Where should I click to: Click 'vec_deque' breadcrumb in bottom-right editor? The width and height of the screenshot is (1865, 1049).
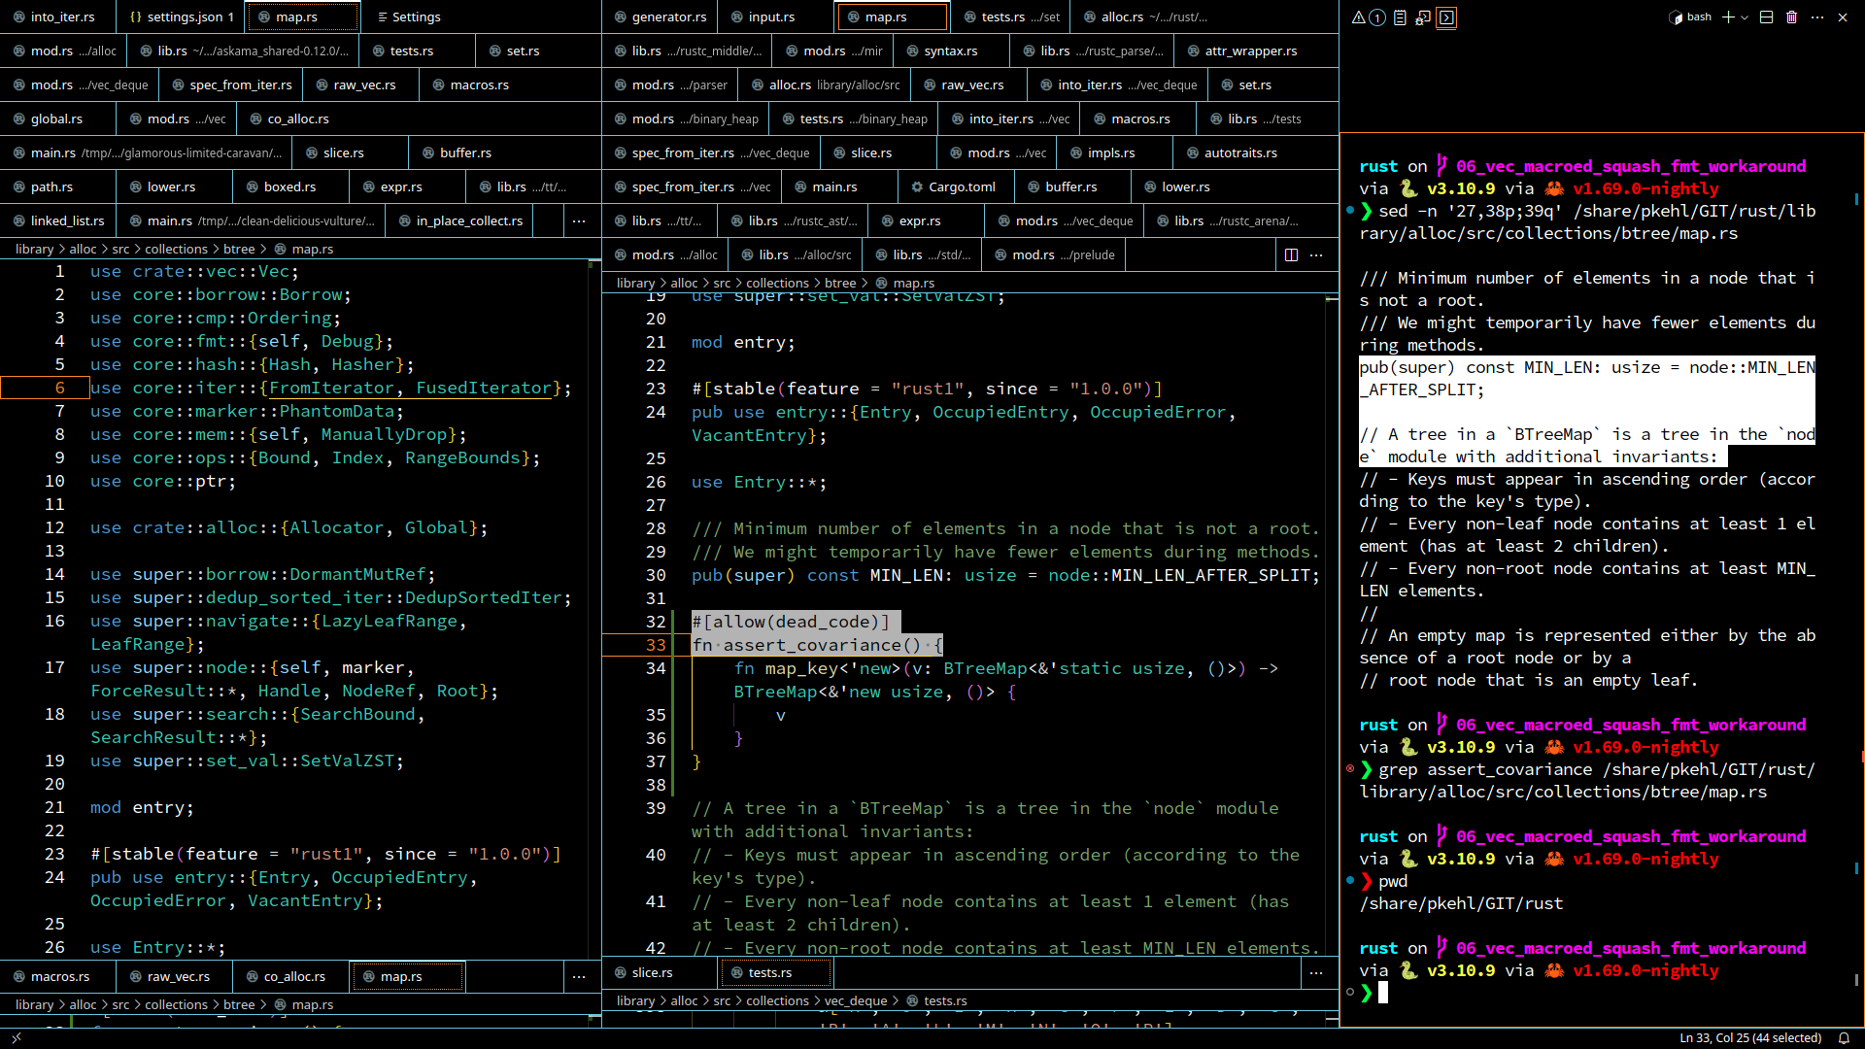856,1000
